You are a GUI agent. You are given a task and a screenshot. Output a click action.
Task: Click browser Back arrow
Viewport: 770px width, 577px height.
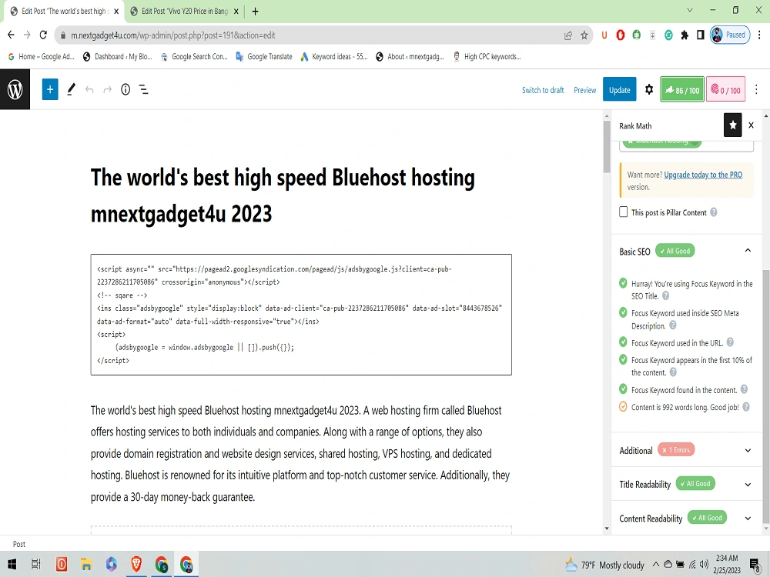tap(11, 35)
